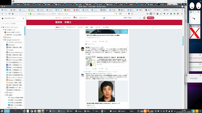Screen dimensions: 202x113
Task: Select the 話題のツイート tab
Action: point(60,27)
